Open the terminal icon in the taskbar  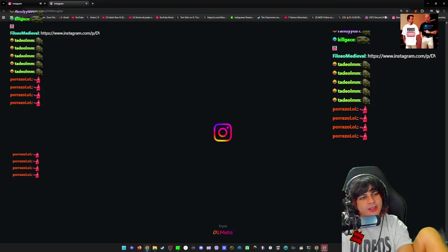click(x=309, y=248)
